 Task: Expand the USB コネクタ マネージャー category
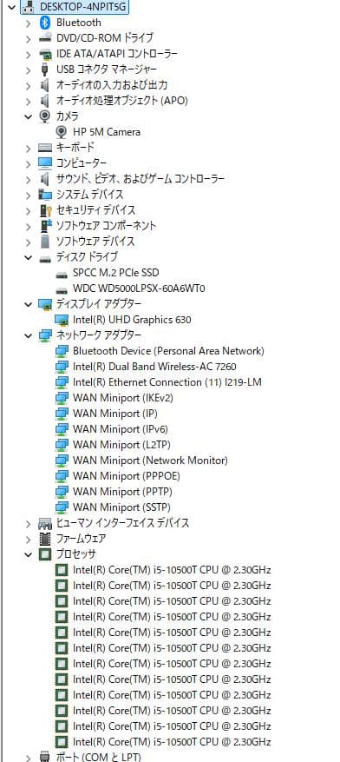(x=29, y=70)
